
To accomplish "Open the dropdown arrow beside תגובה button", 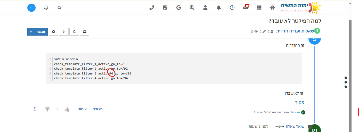I will click(x=30, y=31).
